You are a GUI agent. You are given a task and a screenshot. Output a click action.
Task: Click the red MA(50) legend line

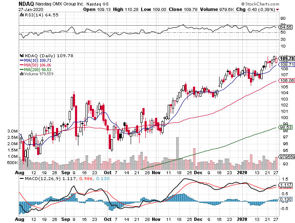21,65
